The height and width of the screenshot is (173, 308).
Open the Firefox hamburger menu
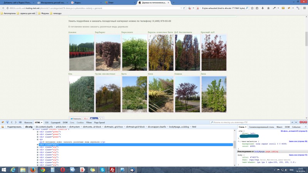click(x=305, y=8)
